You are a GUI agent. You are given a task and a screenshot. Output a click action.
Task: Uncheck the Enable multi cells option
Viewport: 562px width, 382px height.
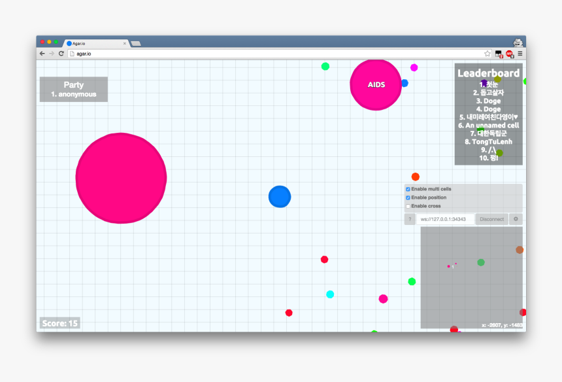[x=407, y=188]
